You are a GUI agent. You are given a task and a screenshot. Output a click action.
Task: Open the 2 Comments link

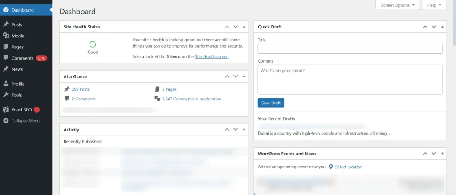click(x=83, y=99)
